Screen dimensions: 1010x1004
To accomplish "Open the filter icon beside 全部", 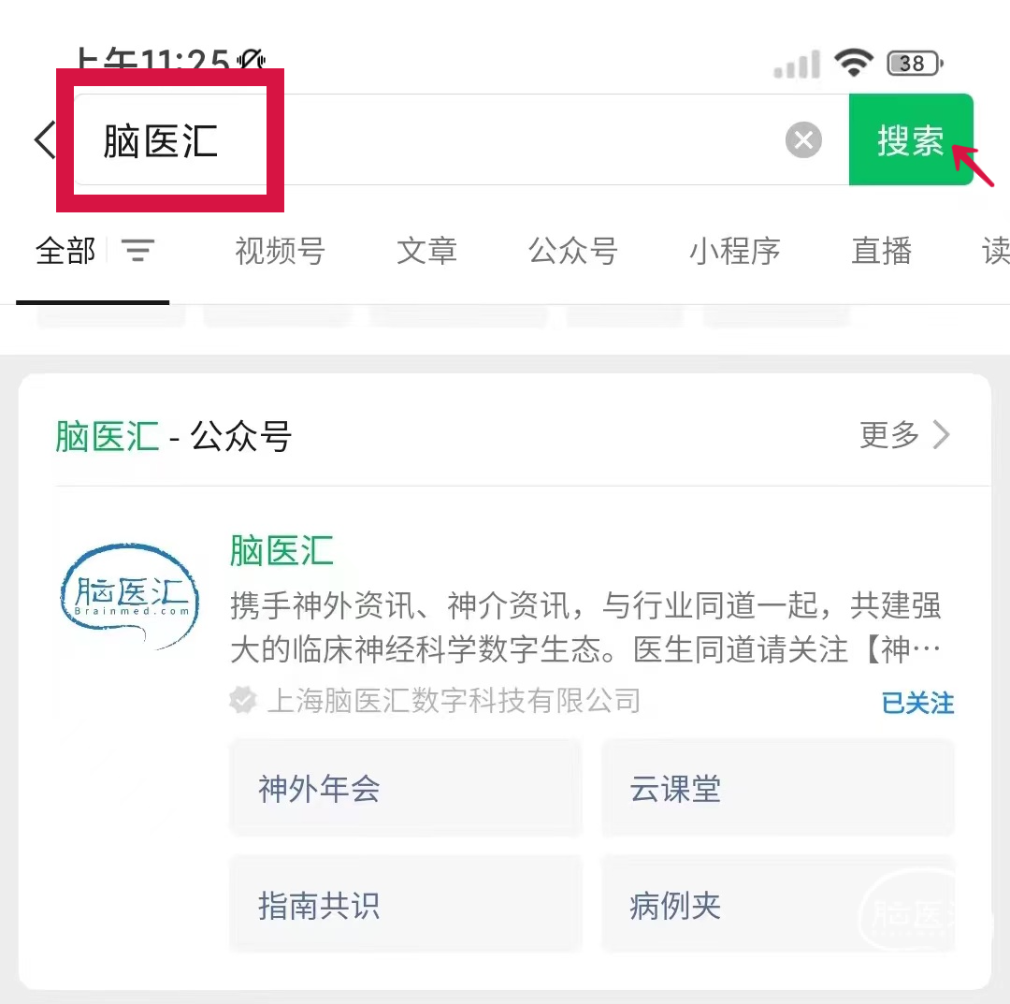I will [137, 251].
